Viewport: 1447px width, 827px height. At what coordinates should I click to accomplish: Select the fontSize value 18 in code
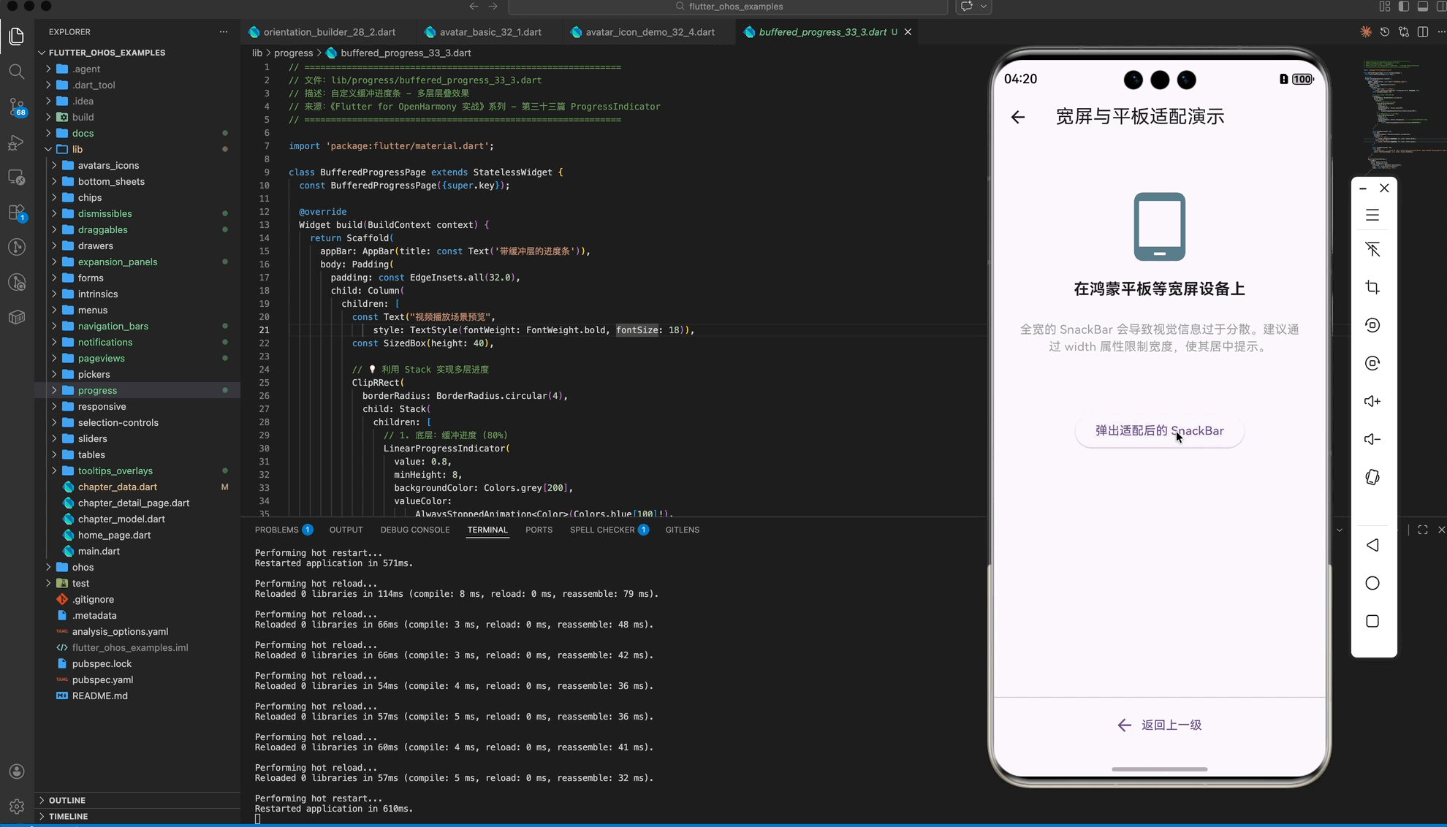click(x=675, y=329)
